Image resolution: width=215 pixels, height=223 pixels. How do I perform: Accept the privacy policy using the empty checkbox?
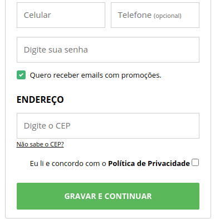tap(196, 163)
